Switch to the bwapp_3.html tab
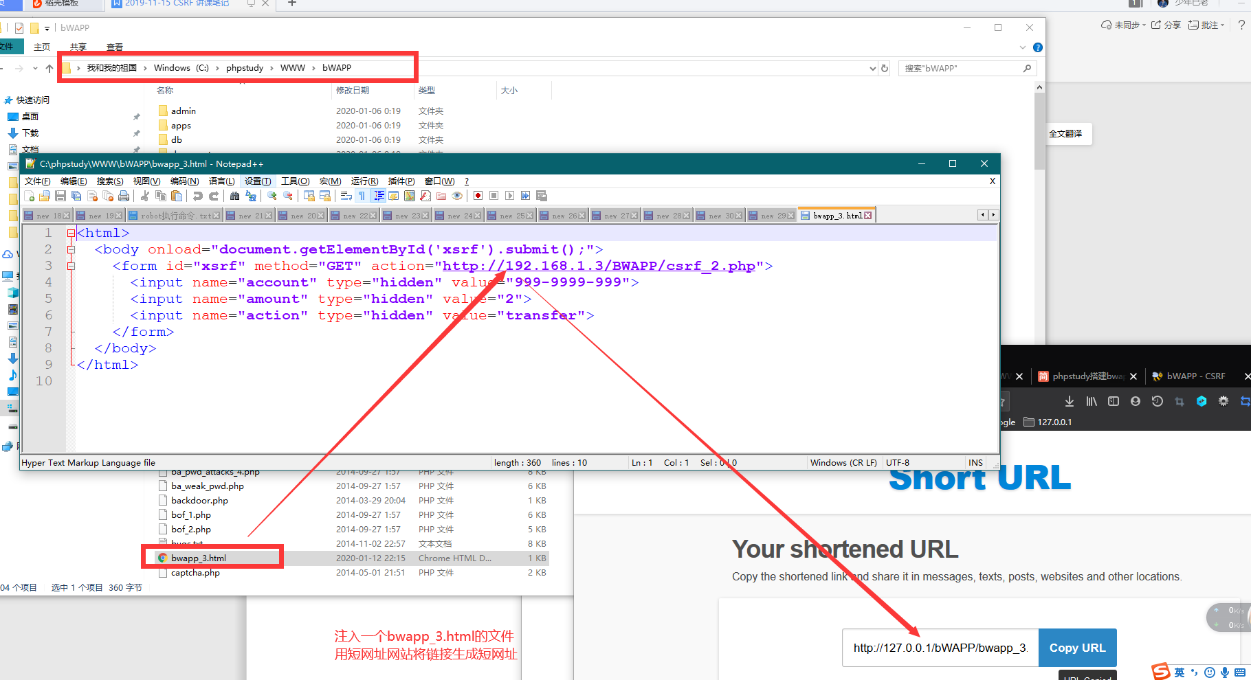Screen dimensions: 1251x680 [x=837, y=215]
